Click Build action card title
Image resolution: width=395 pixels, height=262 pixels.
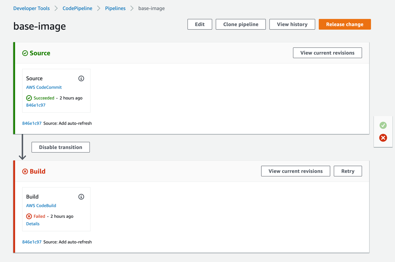(32, 197)
